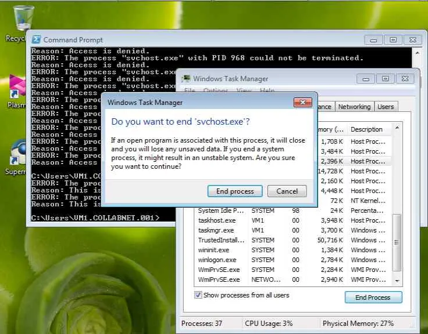Select WmiPrvSE.exe row owned by SYSTEM
Screen dimensions: 428x334
click(x=293, y=270)
